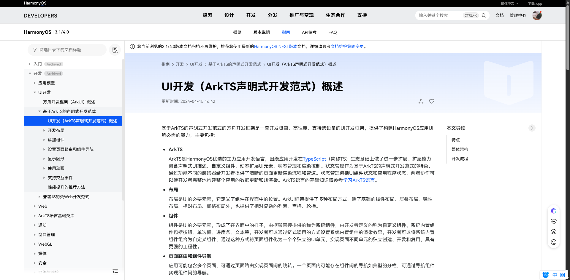Jump to 开发流程 in page guide
The image size is (570, 280).
[x=460, y=159]
